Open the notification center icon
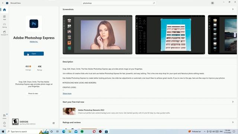This screenshot has width=238, height=134. pos(234,131)
